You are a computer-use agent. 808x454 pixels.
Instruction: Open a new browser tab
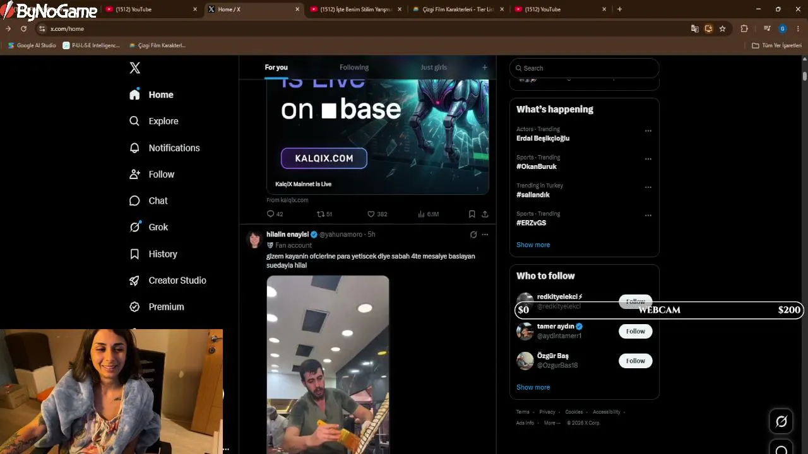(619, 9)
